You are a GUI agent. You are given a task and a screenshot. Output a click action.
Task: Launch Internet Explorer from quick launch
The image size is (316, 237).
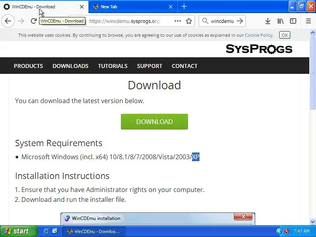pos(46,231)
